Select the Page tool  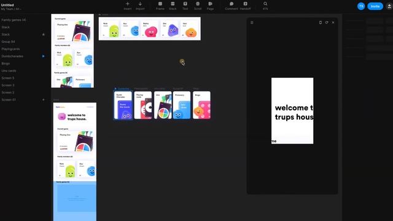[x=210, y=6]
